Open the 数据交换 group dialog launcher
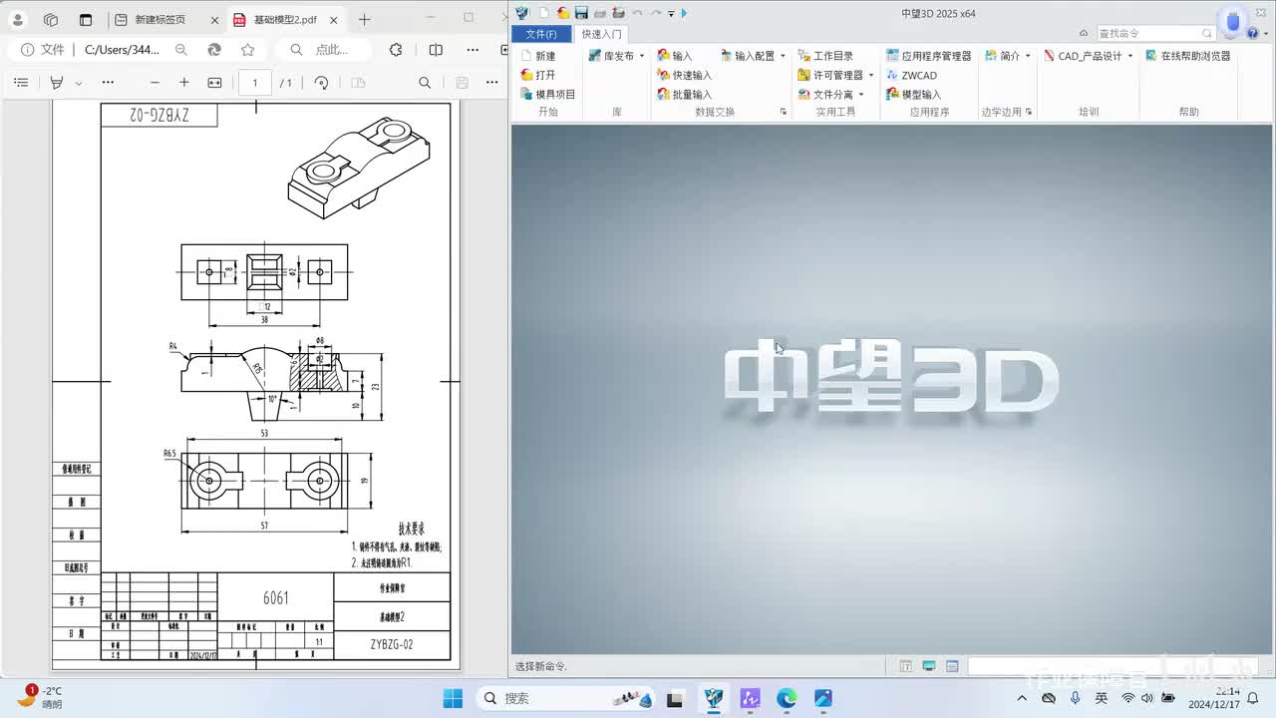 [784, 112]
